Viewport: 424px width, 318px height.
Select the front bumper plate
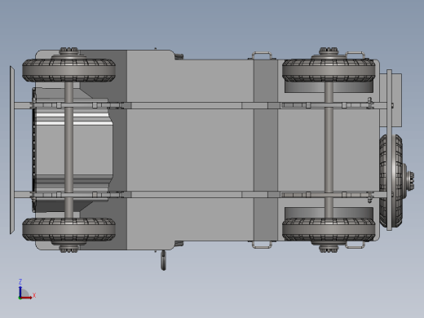12,150
